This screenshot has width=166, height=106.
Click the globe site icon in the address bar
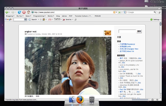(x=33, y=12)
